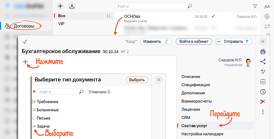This screenshot has width=274, height=139.
Task: Check the Письма checkbox
Action: pyautogui.click(x=34, y=118)
